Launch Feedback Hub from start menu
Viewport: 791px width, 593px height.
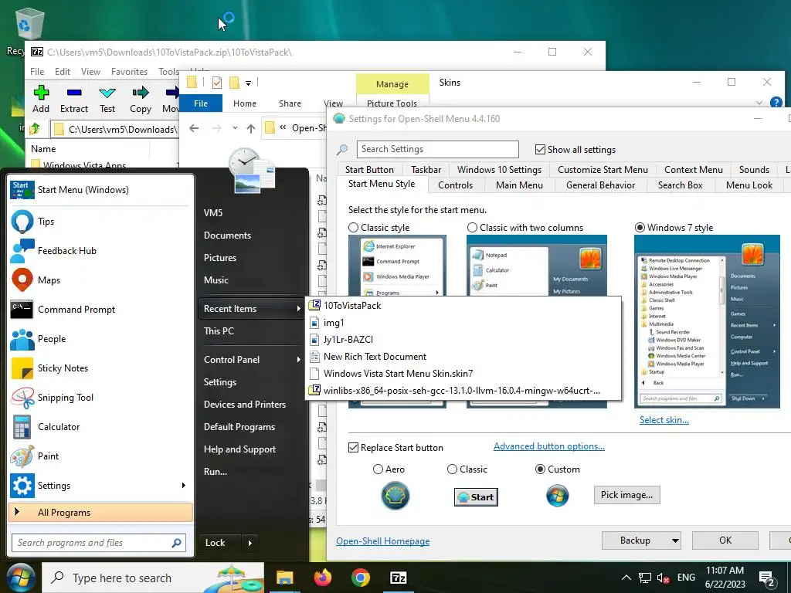coord(100,251)
